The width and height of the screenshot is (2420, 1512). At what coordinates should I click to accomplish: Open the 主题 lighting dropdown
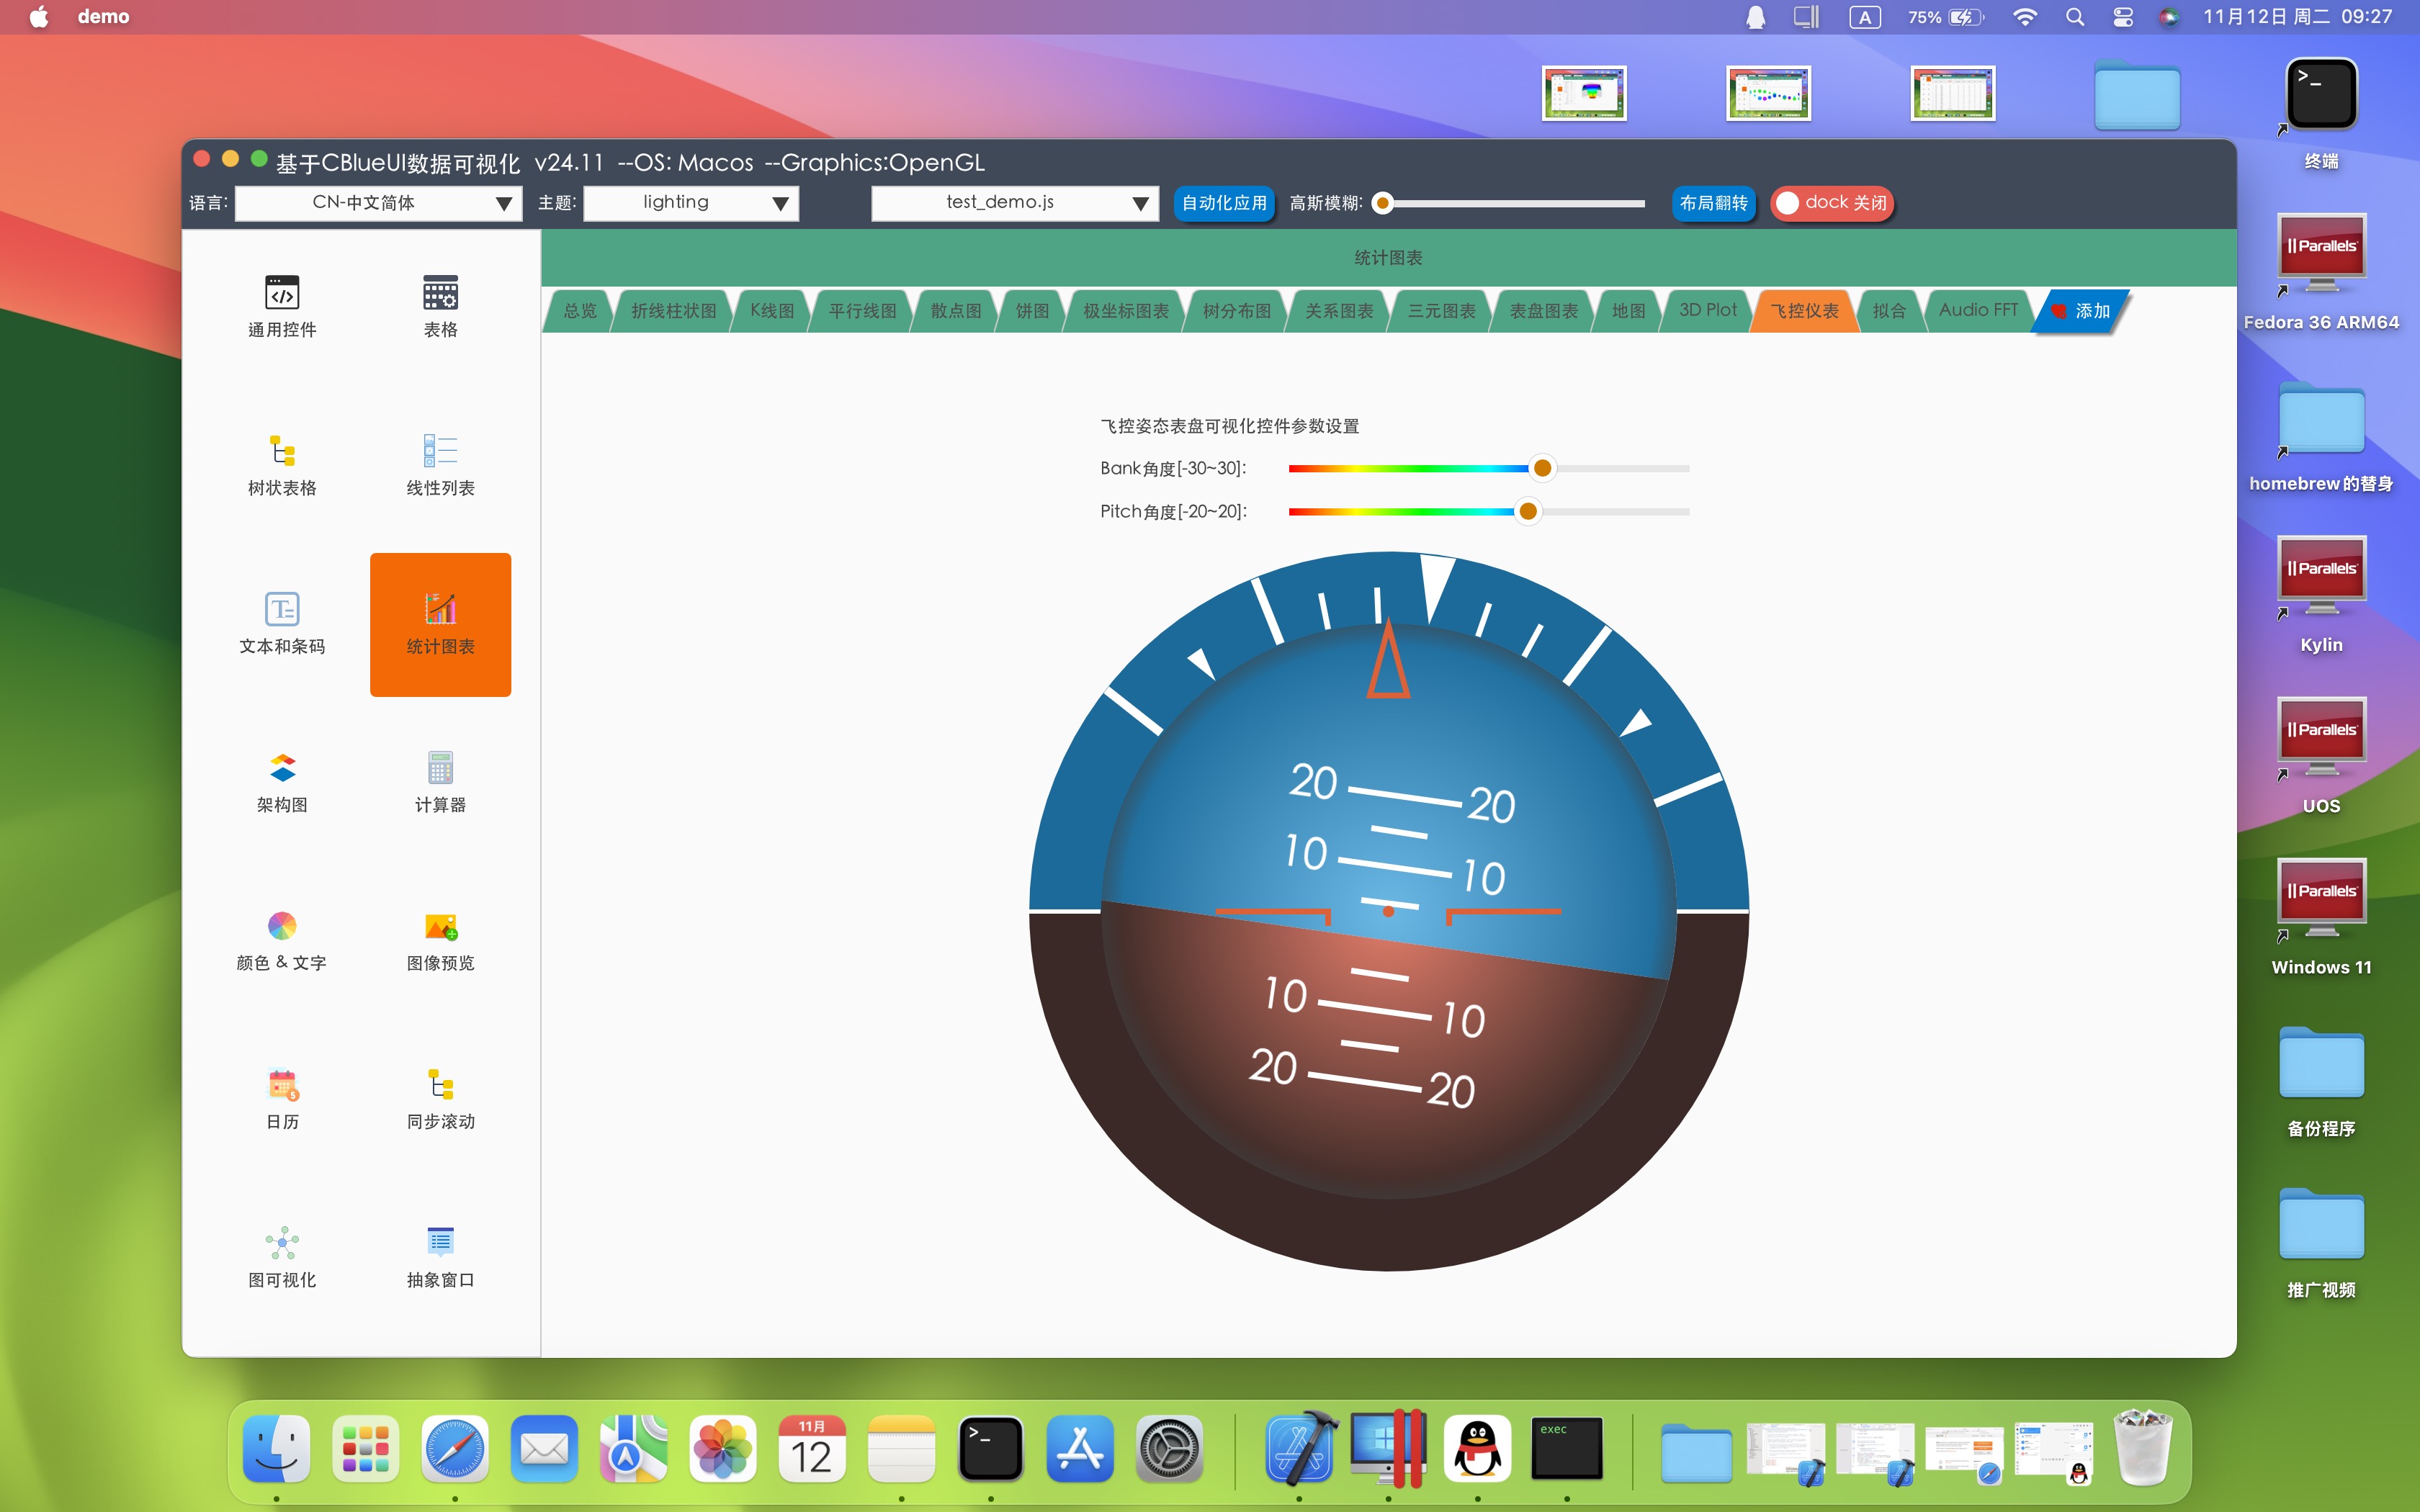pos(690,203)
